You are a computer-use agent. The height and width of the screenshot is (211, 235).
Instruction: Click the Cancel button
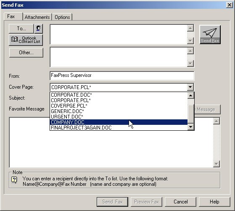click(180, 202)
